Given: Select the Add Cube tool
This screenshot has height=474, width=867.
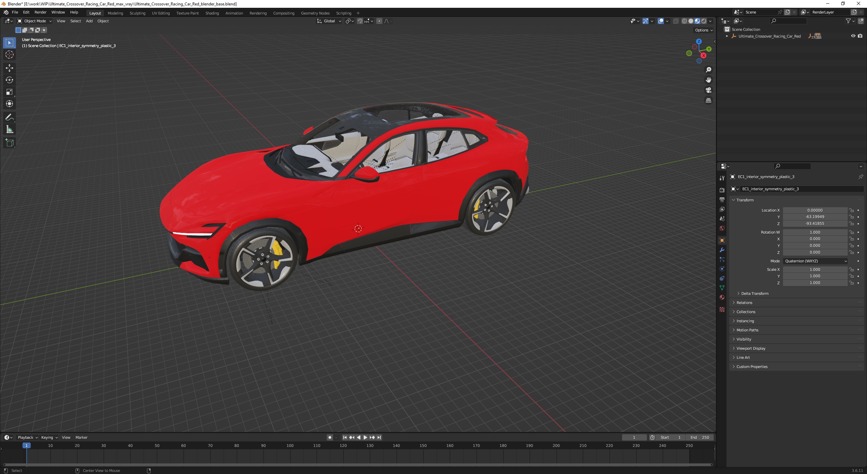Looking at the screenshot, I should (x=9, y=143).
